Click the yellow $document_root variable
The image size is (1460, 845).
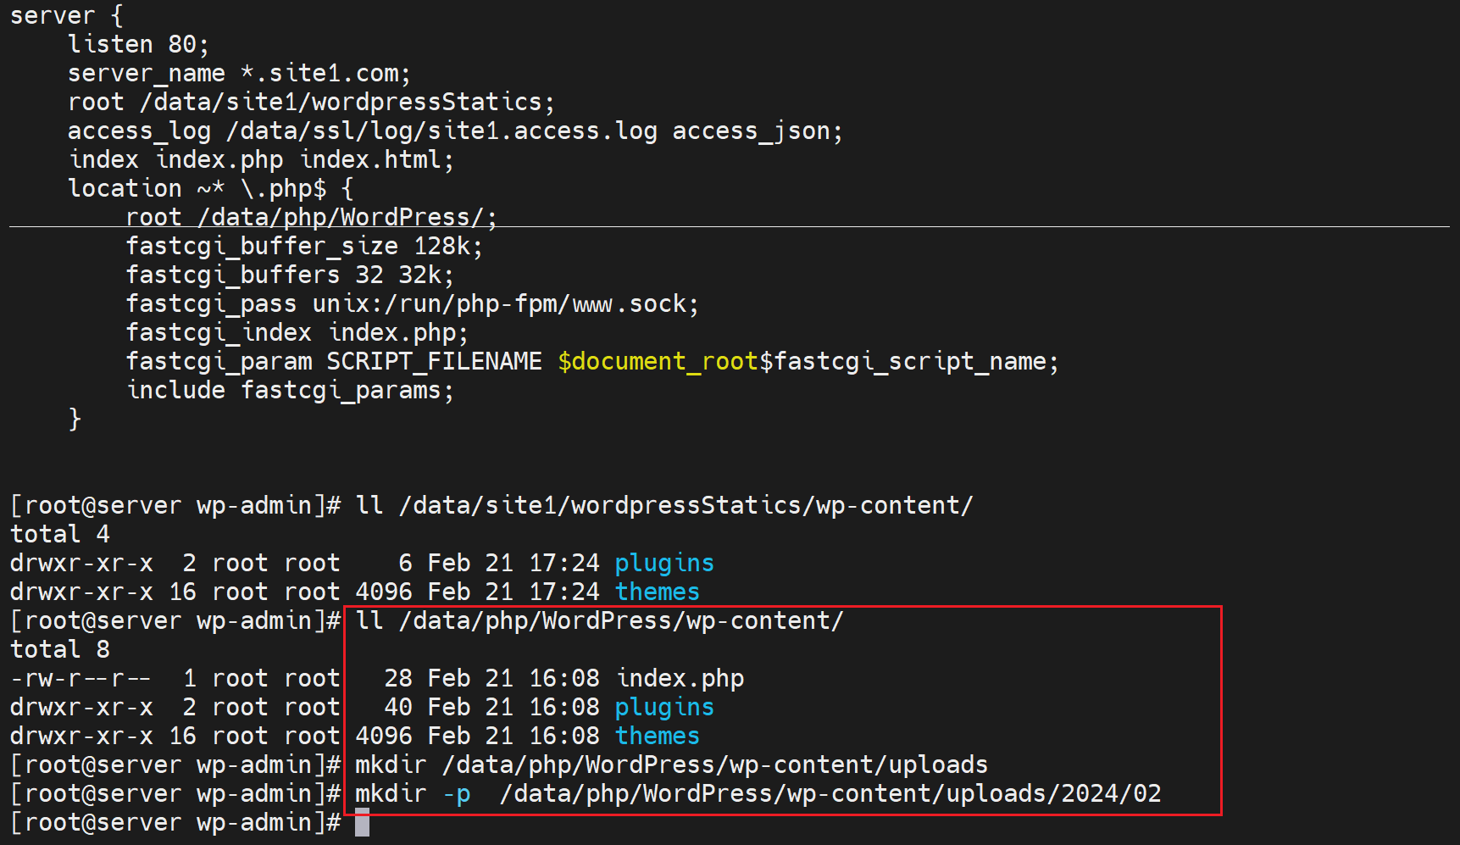click(x=658, y=362)
